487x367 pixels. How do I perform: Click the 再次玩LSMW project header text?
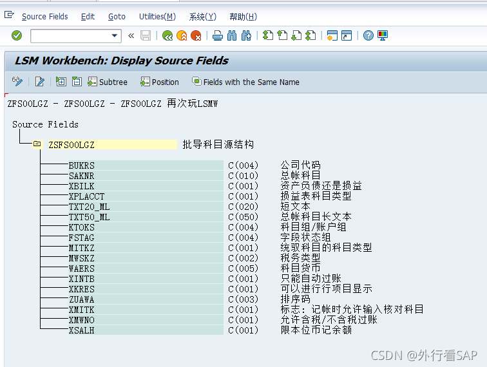192,103
